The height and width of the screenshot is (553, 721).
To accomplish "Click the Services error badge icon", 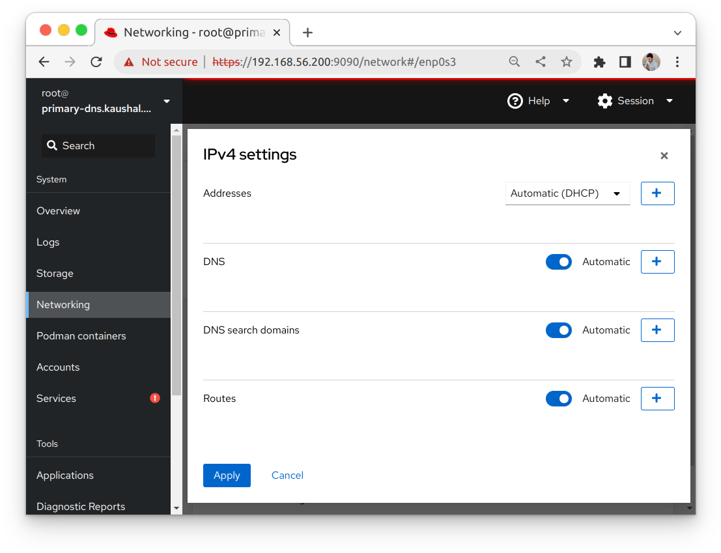I will [154, 398].
